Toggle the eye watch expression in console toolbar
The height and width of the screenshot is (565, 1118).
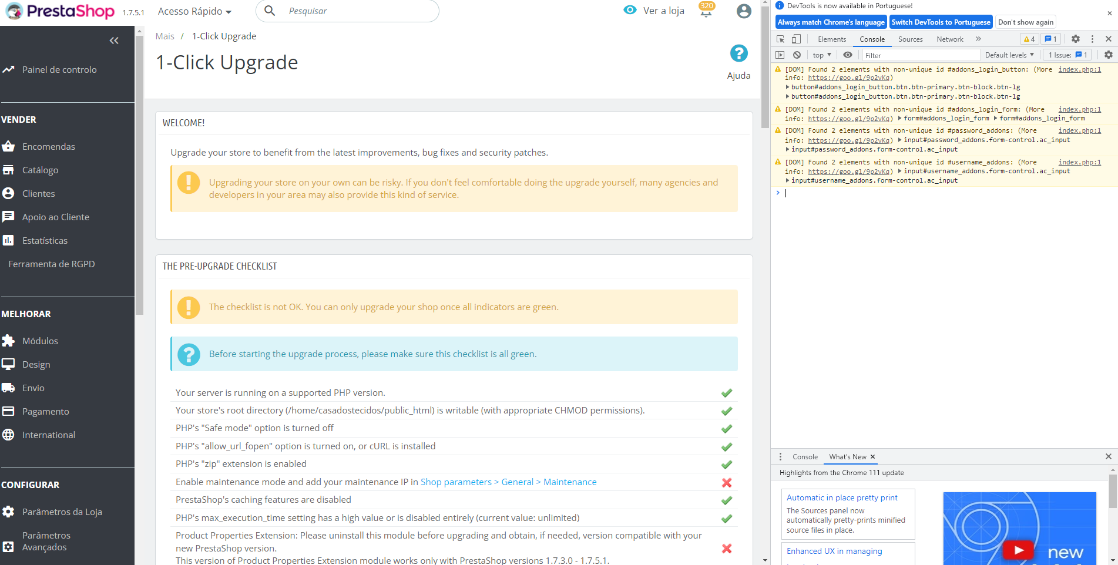(848, 55)
